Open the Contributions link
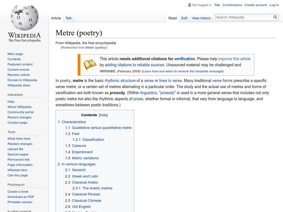The image size is (283, 212). pyautogui.click(x=232, y=5)
